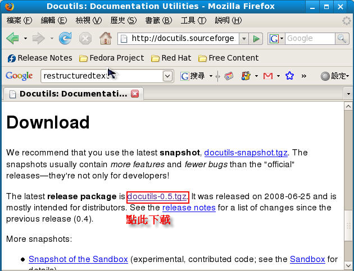Open the 歷史 (S) menu
Screen dimensions: 354x271
tap(124, 21)
